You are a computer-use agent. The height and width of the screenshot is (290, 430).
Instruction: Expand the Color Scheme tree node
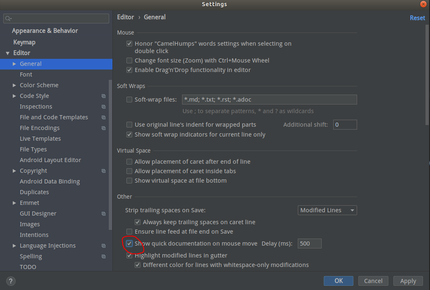(15, 85)
